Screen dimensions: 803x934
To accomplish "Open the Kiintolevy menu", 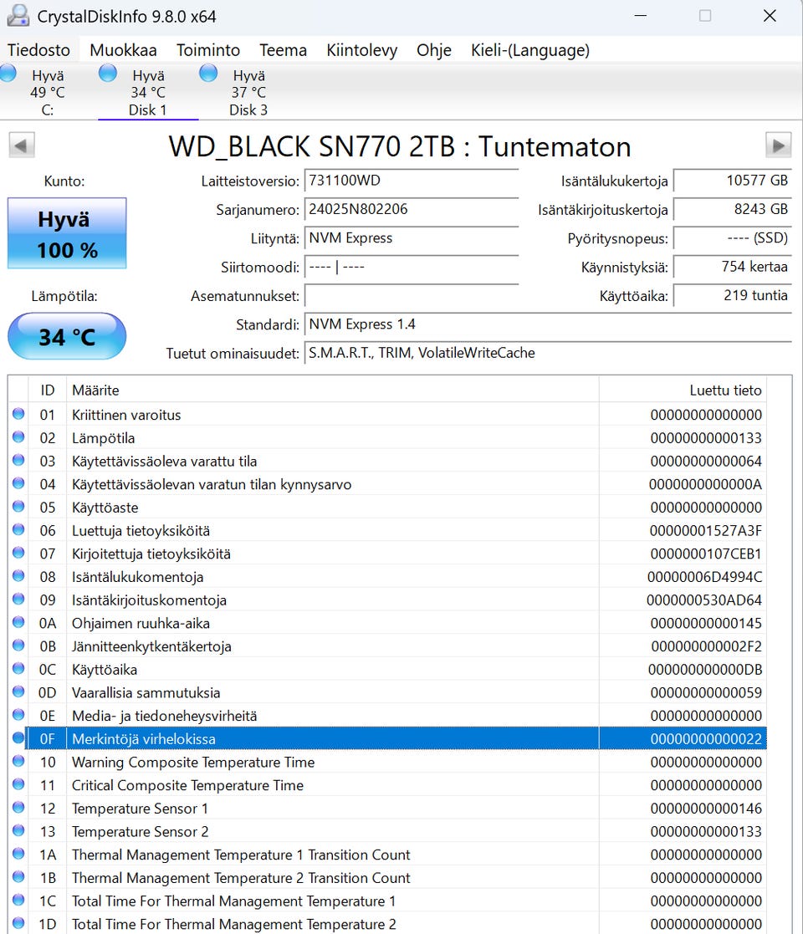I will [x=361, y=50].
